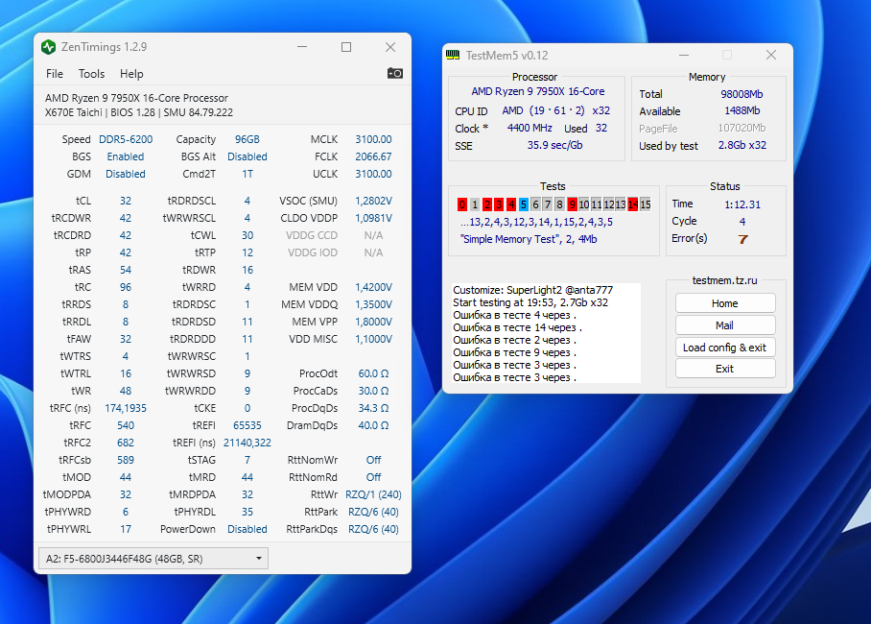The image size is (871, 624).
Task: Click the DDR5-6200 speed value
Action: tap(126, 139)
